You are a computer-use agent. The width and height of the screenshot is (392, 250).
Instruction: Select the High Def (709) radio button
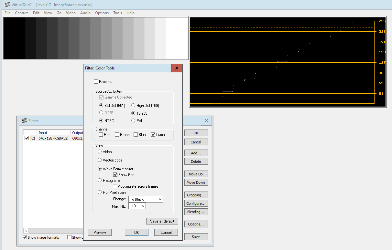coord(133,106)
